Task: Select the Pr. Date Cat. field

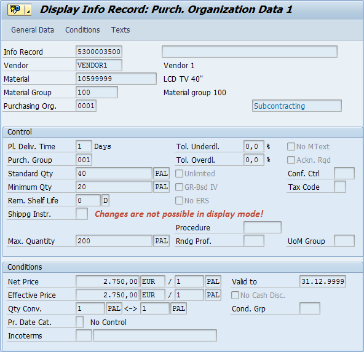Action: coord(80,322)
